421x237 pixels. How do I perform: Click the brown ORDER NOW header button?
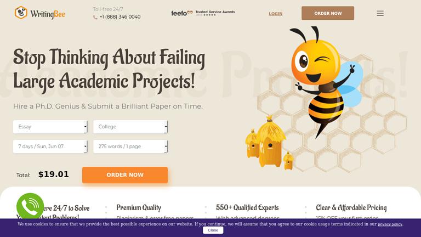[x=328, y=13]
